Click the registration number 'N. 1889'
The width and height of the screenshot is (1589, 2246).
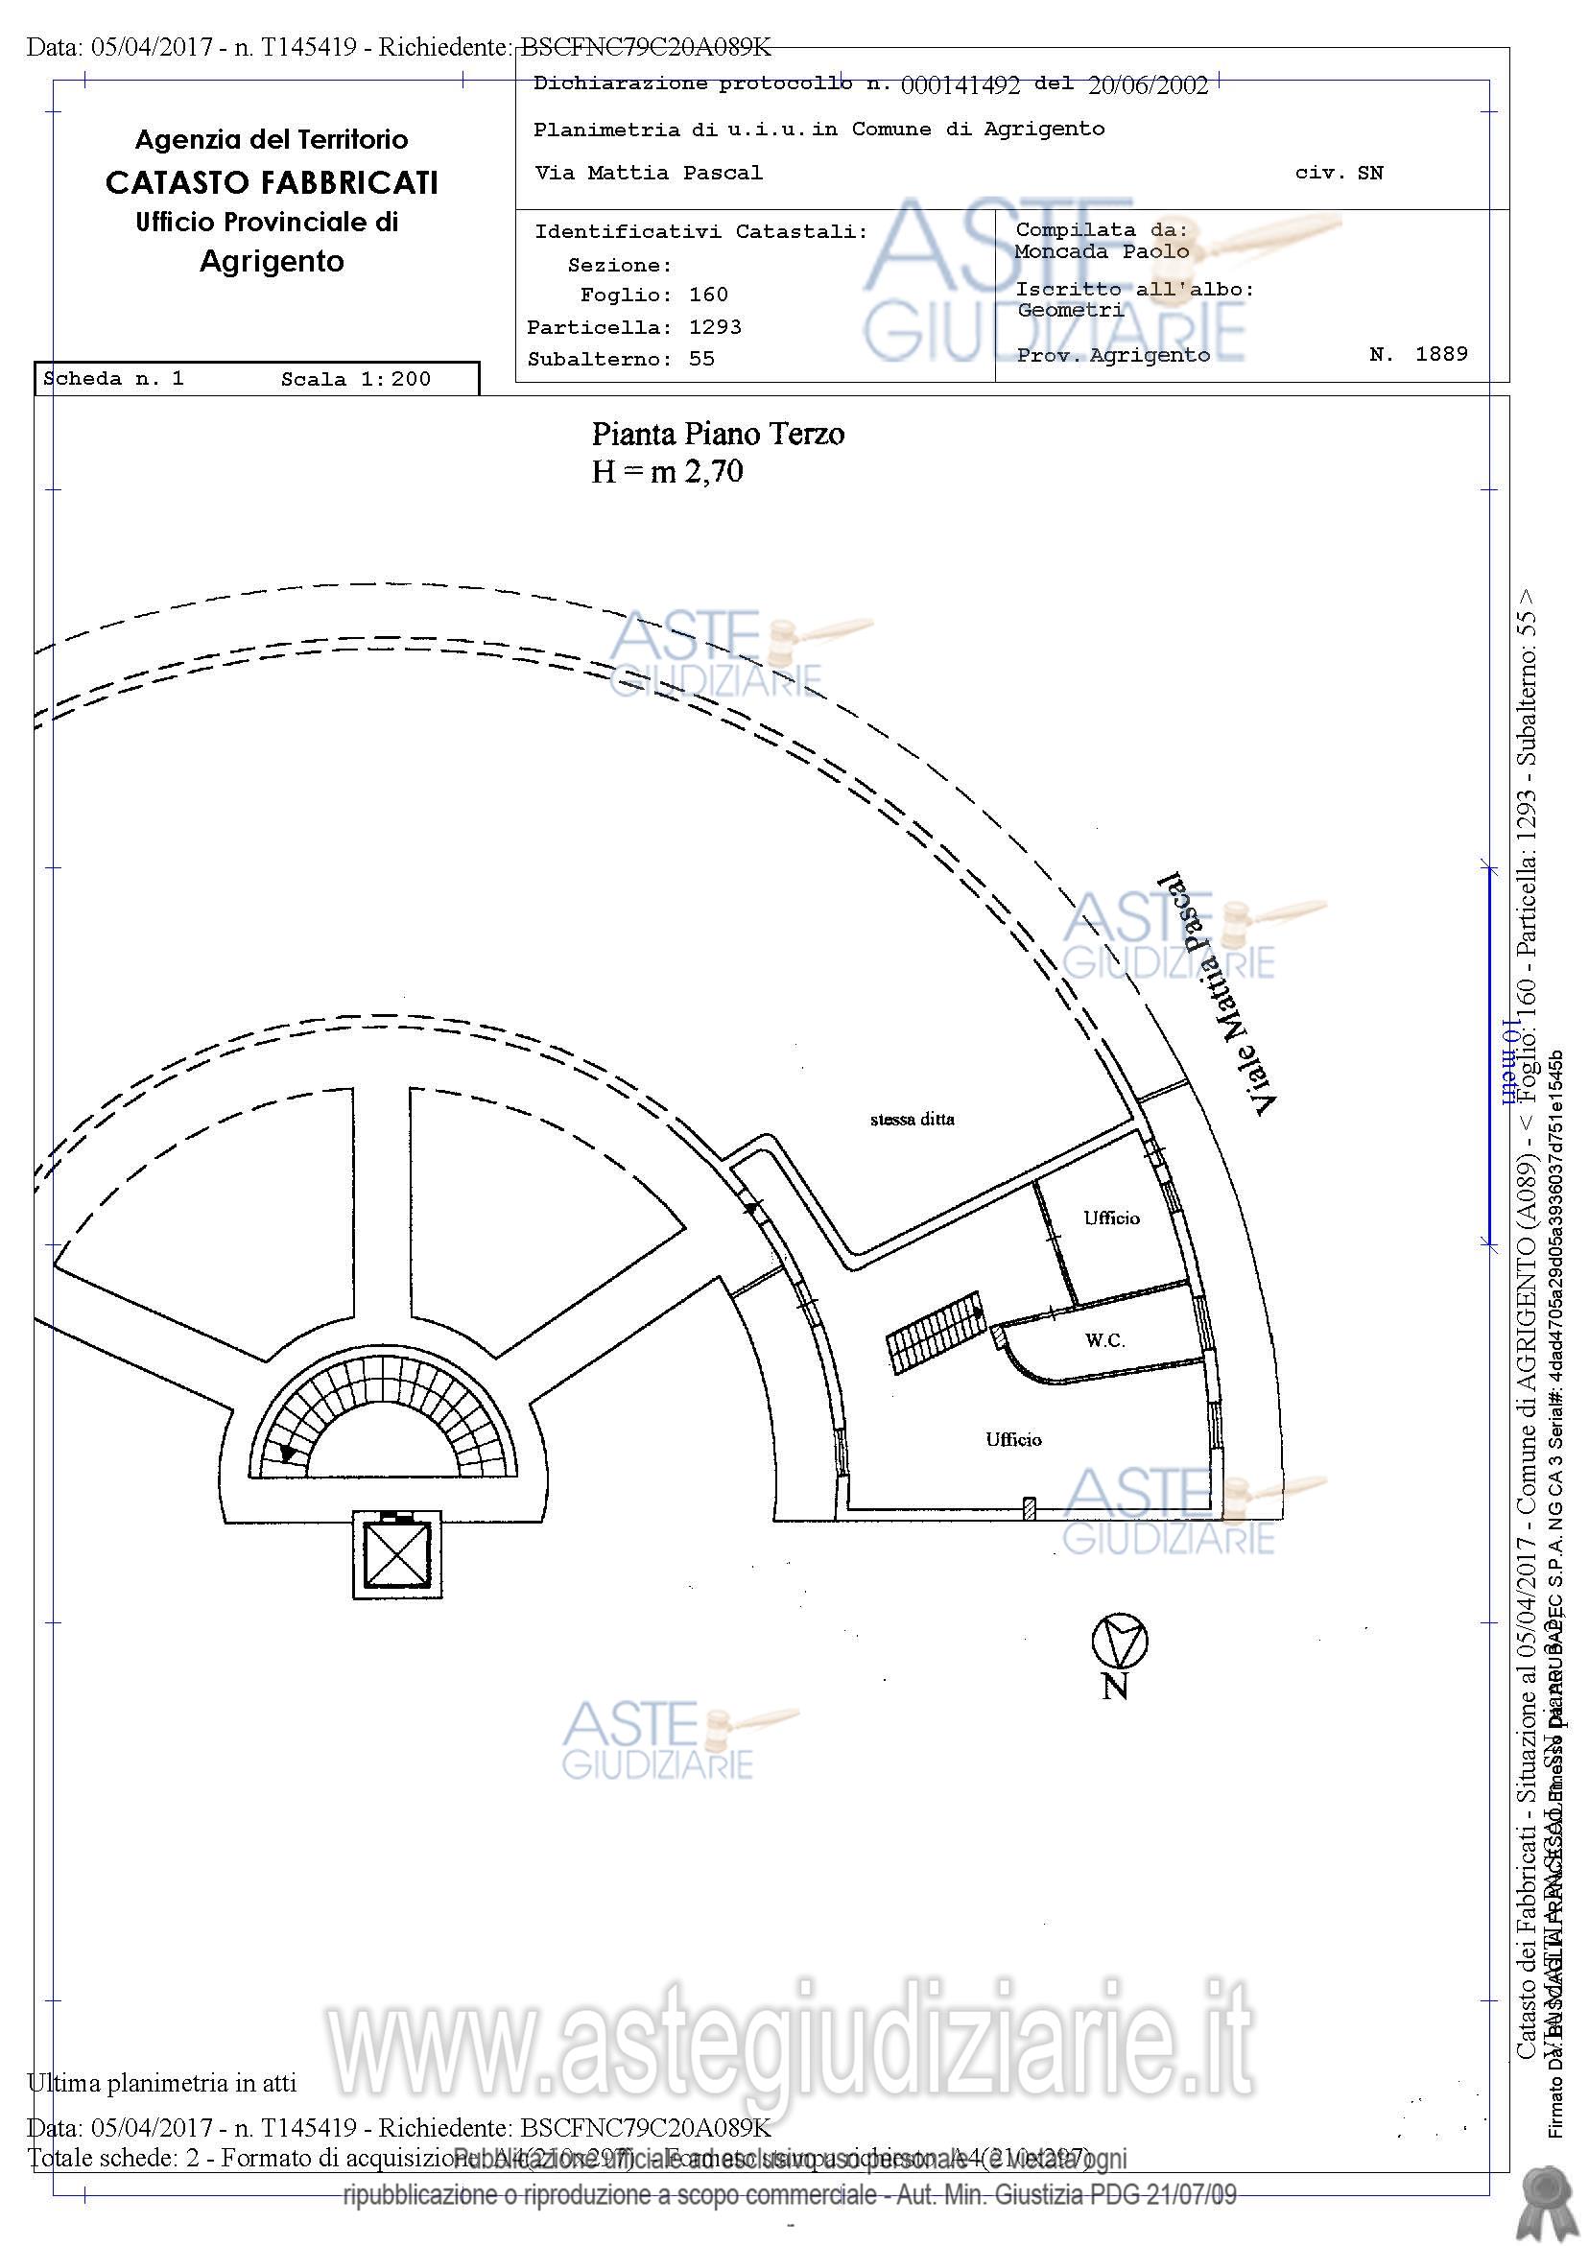point(1419,354)
